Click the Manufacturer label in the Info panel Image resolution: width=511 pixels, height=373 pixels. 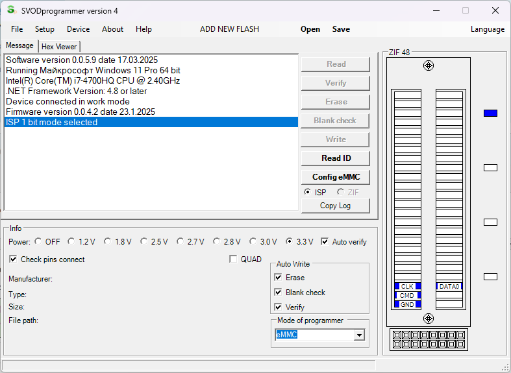click(x=31, y=279)
